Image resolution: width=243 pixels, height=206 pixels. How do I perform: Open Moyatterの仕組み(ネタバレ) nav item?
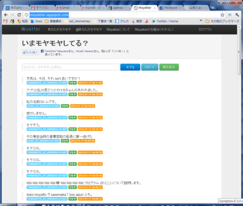tap(154, 30)
